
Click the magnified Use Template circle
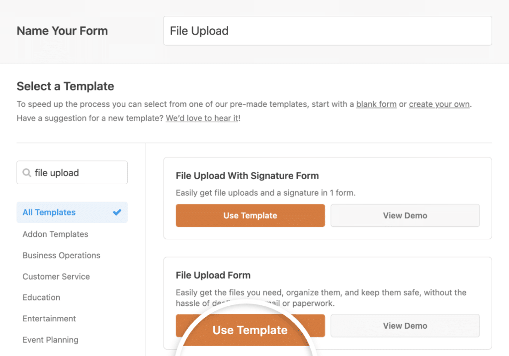click(250, 330)
